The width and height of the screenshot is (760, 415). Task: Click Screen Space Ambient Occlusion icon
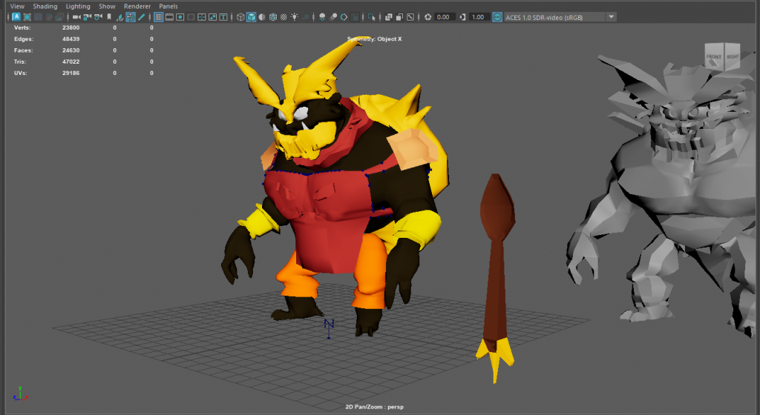coord(322,17)
